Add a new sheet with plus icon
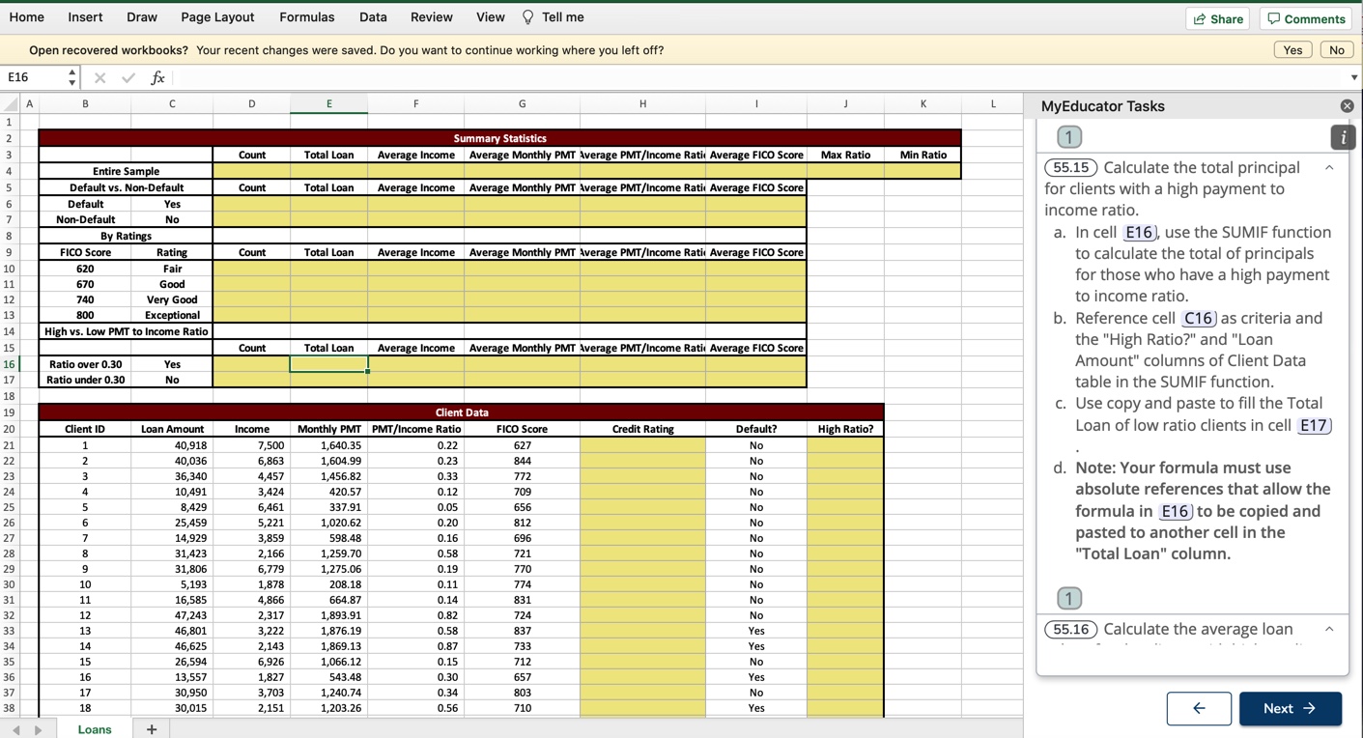1363x738 pixels. pyautogui.click(x=152, y=729)
